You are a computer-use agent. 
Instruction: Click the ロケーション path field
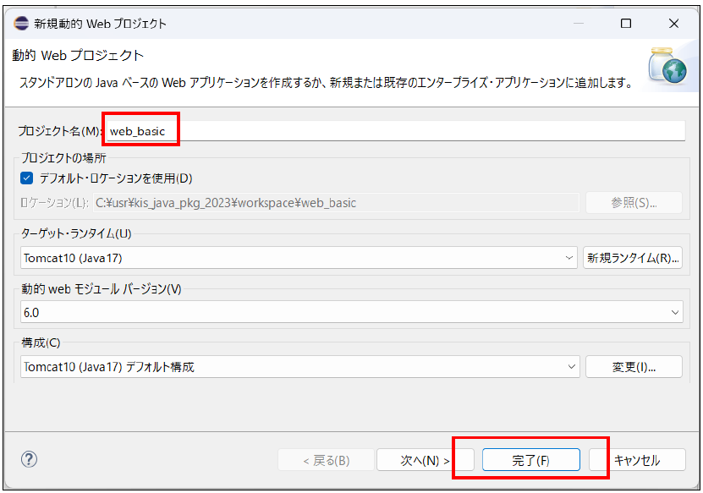334,203
